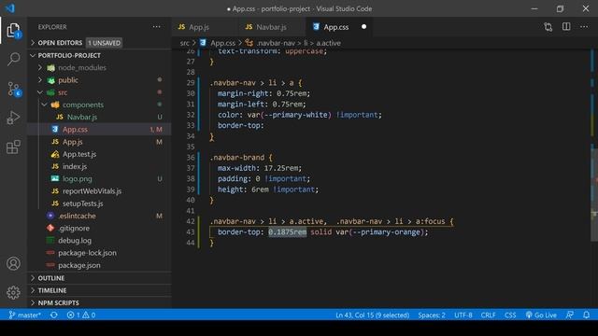Open editor More Actions ellipsis

tap(584, 27)
